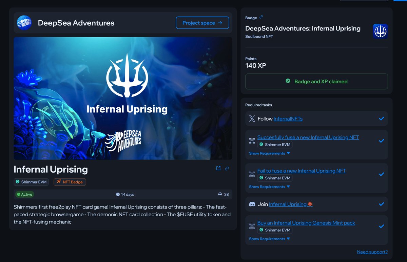Click the DeepSea Adventures round logo
Viewport: 407px width, 262px height.
(24, 23)
